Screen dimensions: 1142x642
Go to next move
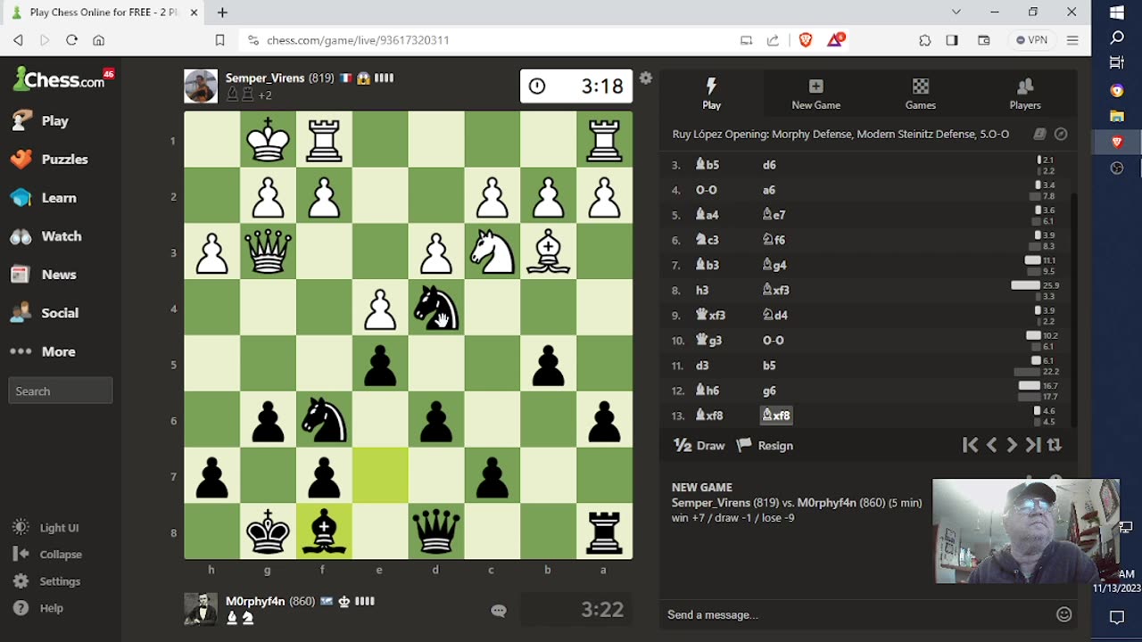click(x=1012, y=445)
